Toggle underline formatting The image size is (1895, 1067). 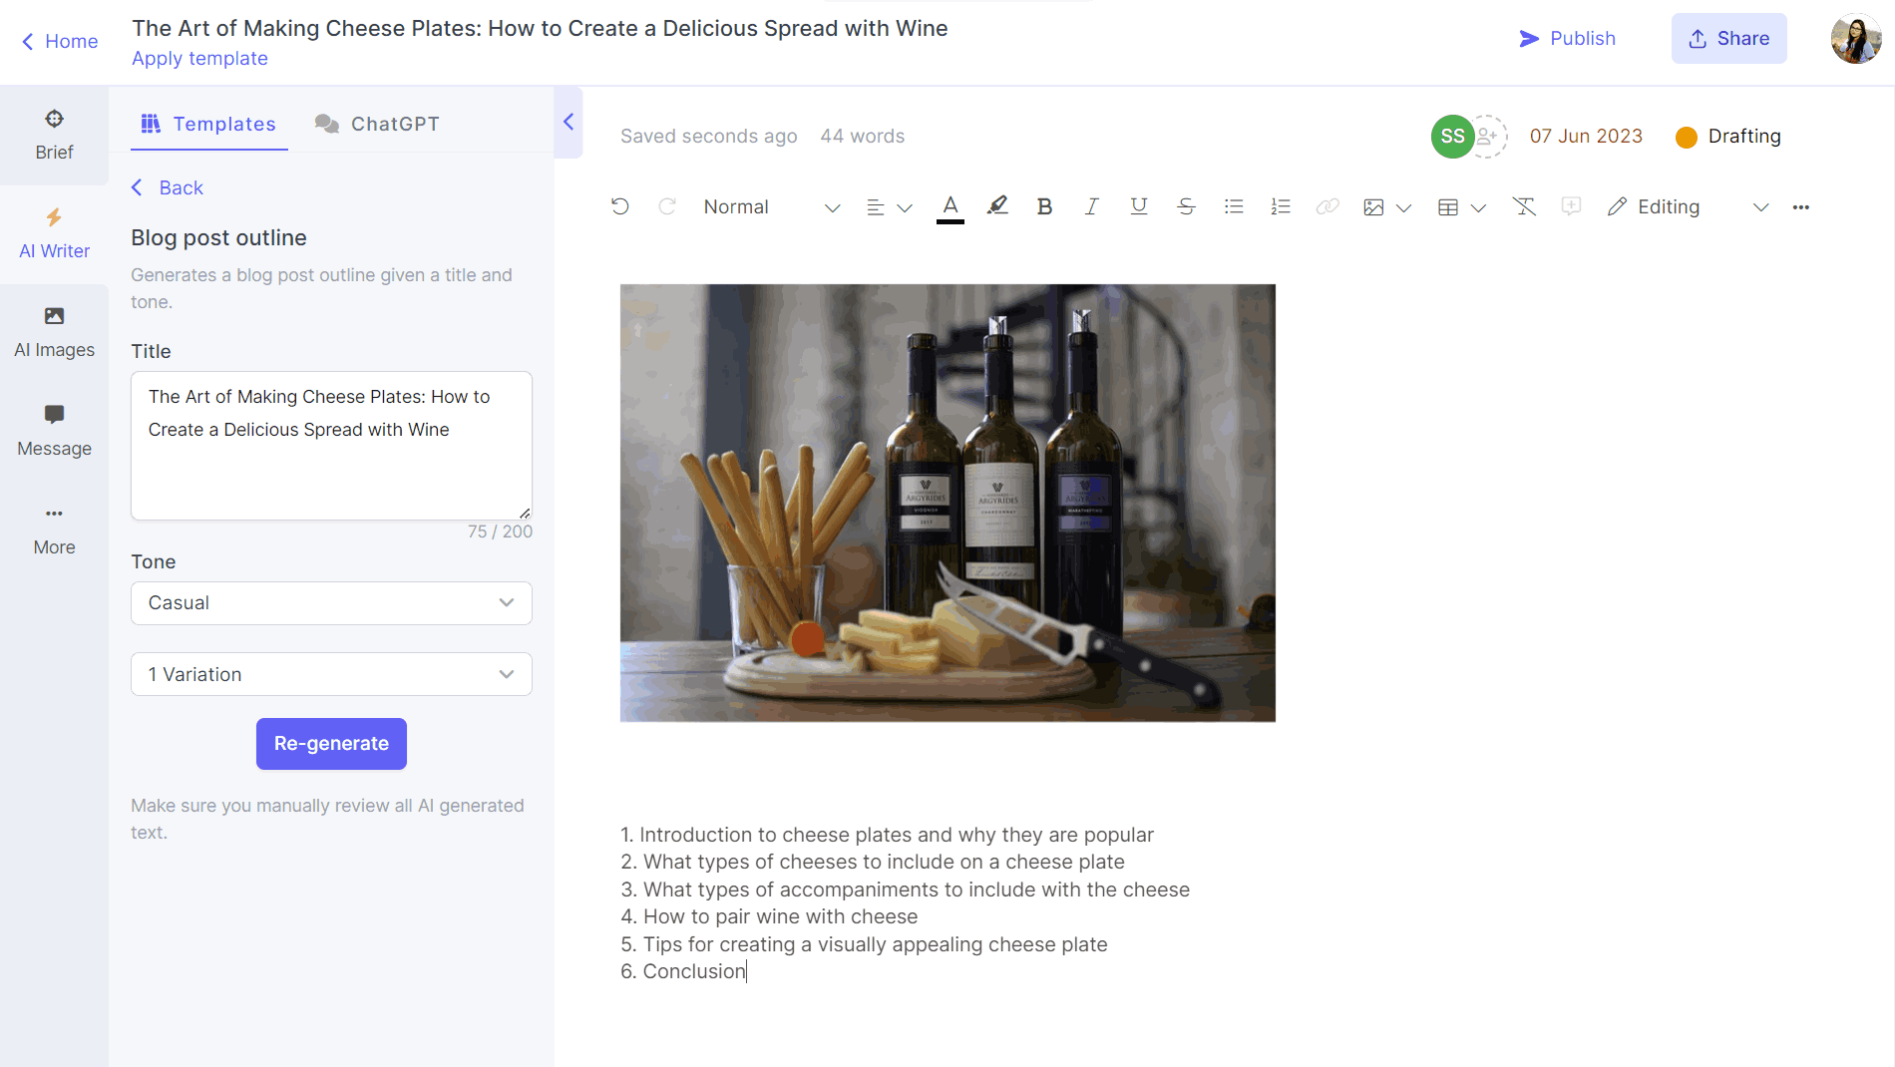1139,206
